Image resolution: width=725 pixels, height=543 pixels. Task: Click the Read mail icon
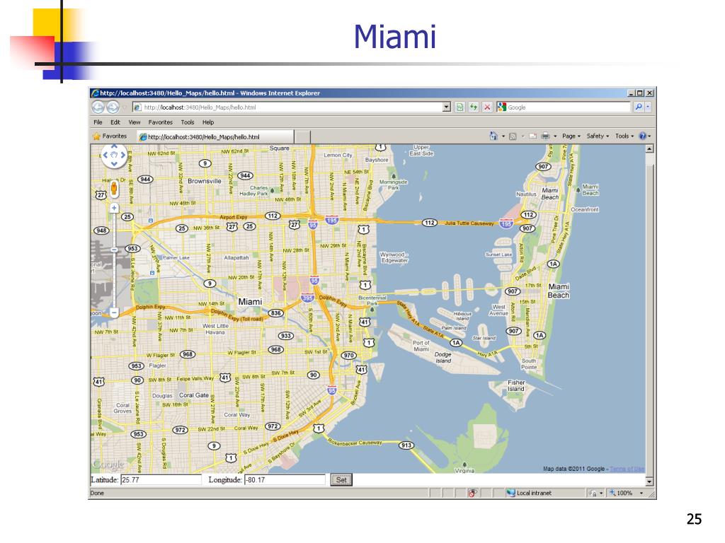532,136
